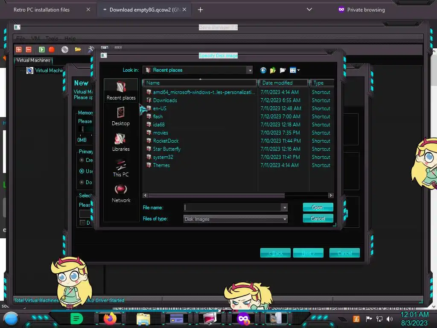Select the 'Cre' radio button under Primary
437x328 pixels.
82,160
